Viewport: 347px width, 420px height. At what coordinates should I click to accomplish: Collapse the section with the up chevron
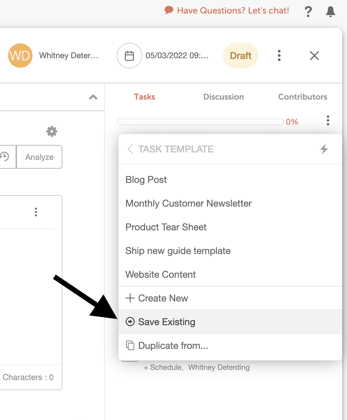click(x=93, y=97)
